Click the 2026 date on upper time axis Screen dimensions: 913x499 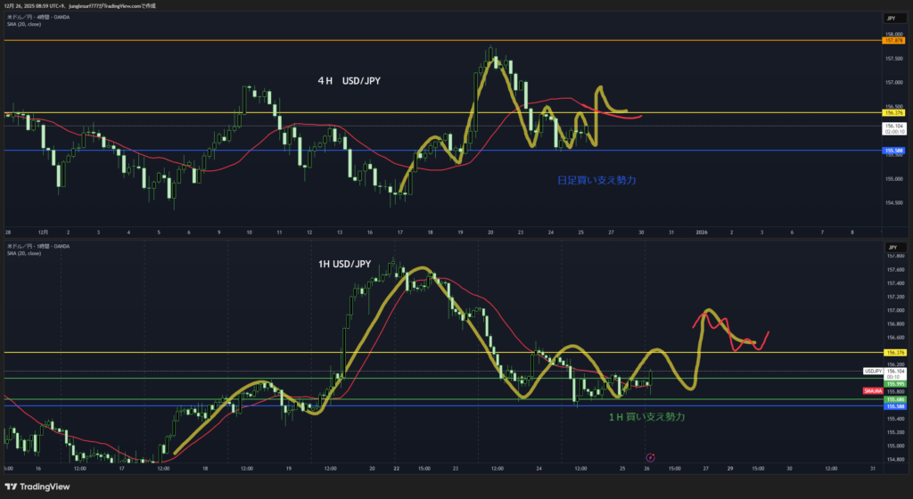(700, 232)
